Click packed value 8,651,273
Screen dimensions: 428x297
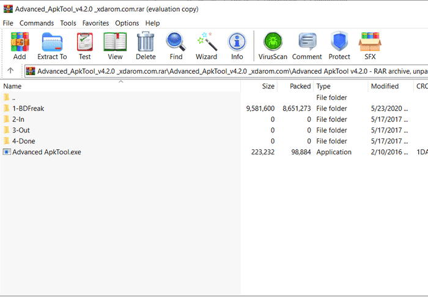297,109
